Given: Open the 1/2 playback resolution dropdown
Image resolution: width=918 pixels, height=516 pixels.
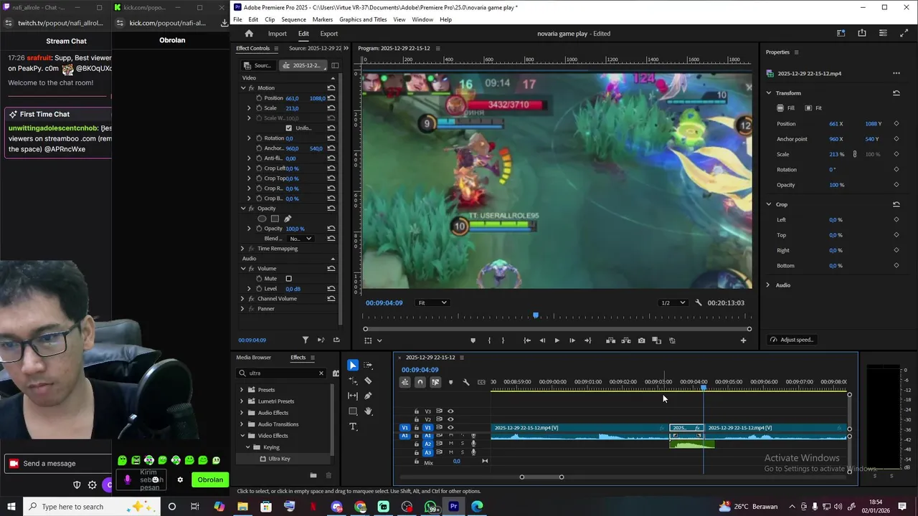Looking at the screenshot, I should (673, 302).
